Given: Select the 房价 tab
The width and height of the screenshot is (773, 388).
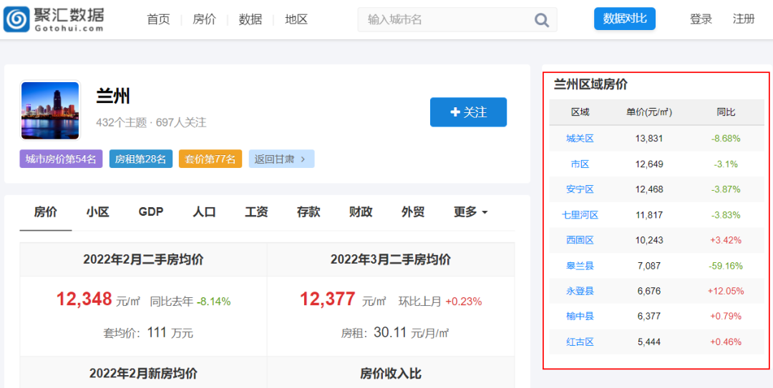Looking at the screenshot, I should 45,212.
